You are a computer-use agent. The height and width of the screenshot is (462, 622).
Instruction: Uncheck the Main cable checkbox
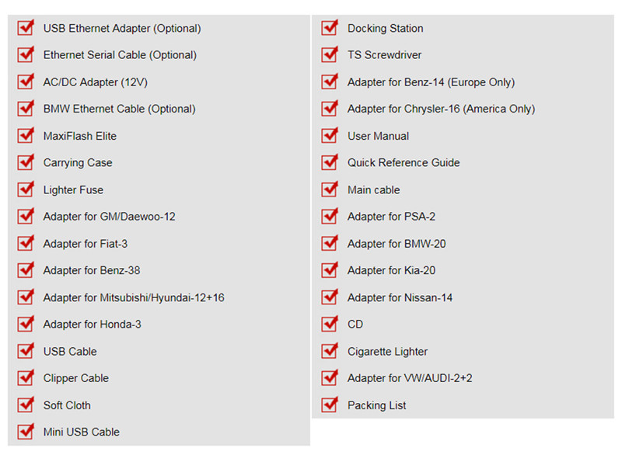point(329,190)
